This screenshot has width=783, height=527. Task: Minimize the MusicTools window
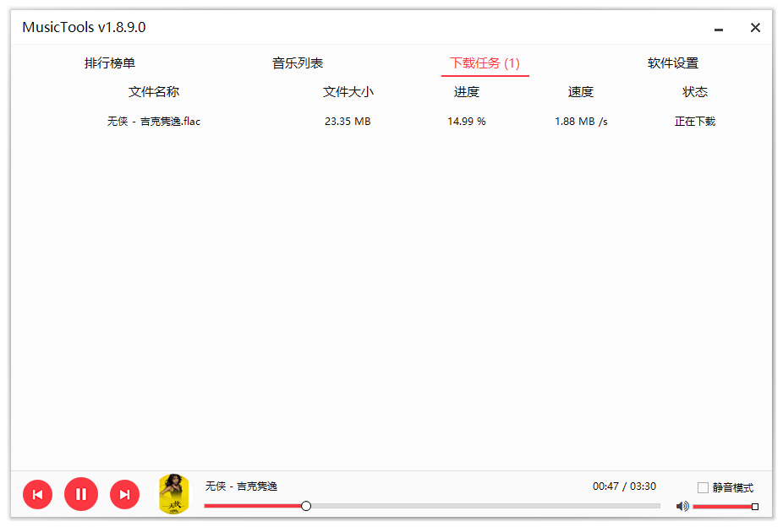pos(719,28)
